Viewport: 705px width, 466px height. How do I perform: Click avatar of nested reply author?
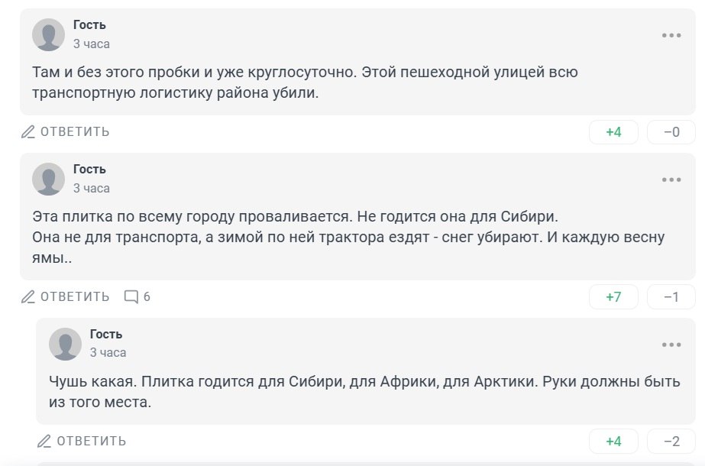pyautogui.click(x=65, y=345)
